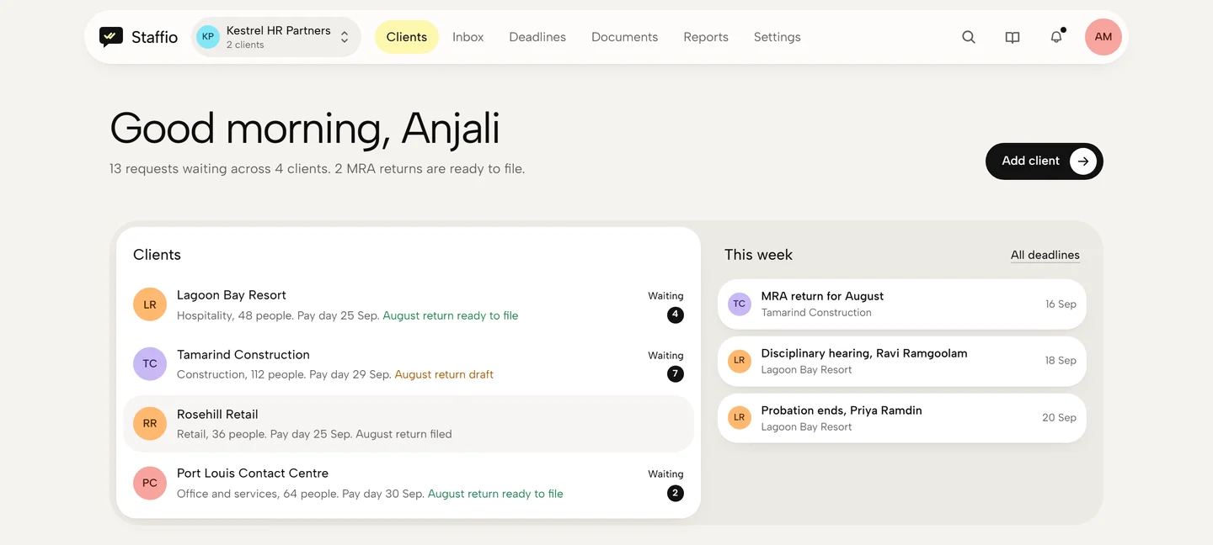
Task: Select the Port Louis Contact Centre client name
Action: click(x=253, y=474)
